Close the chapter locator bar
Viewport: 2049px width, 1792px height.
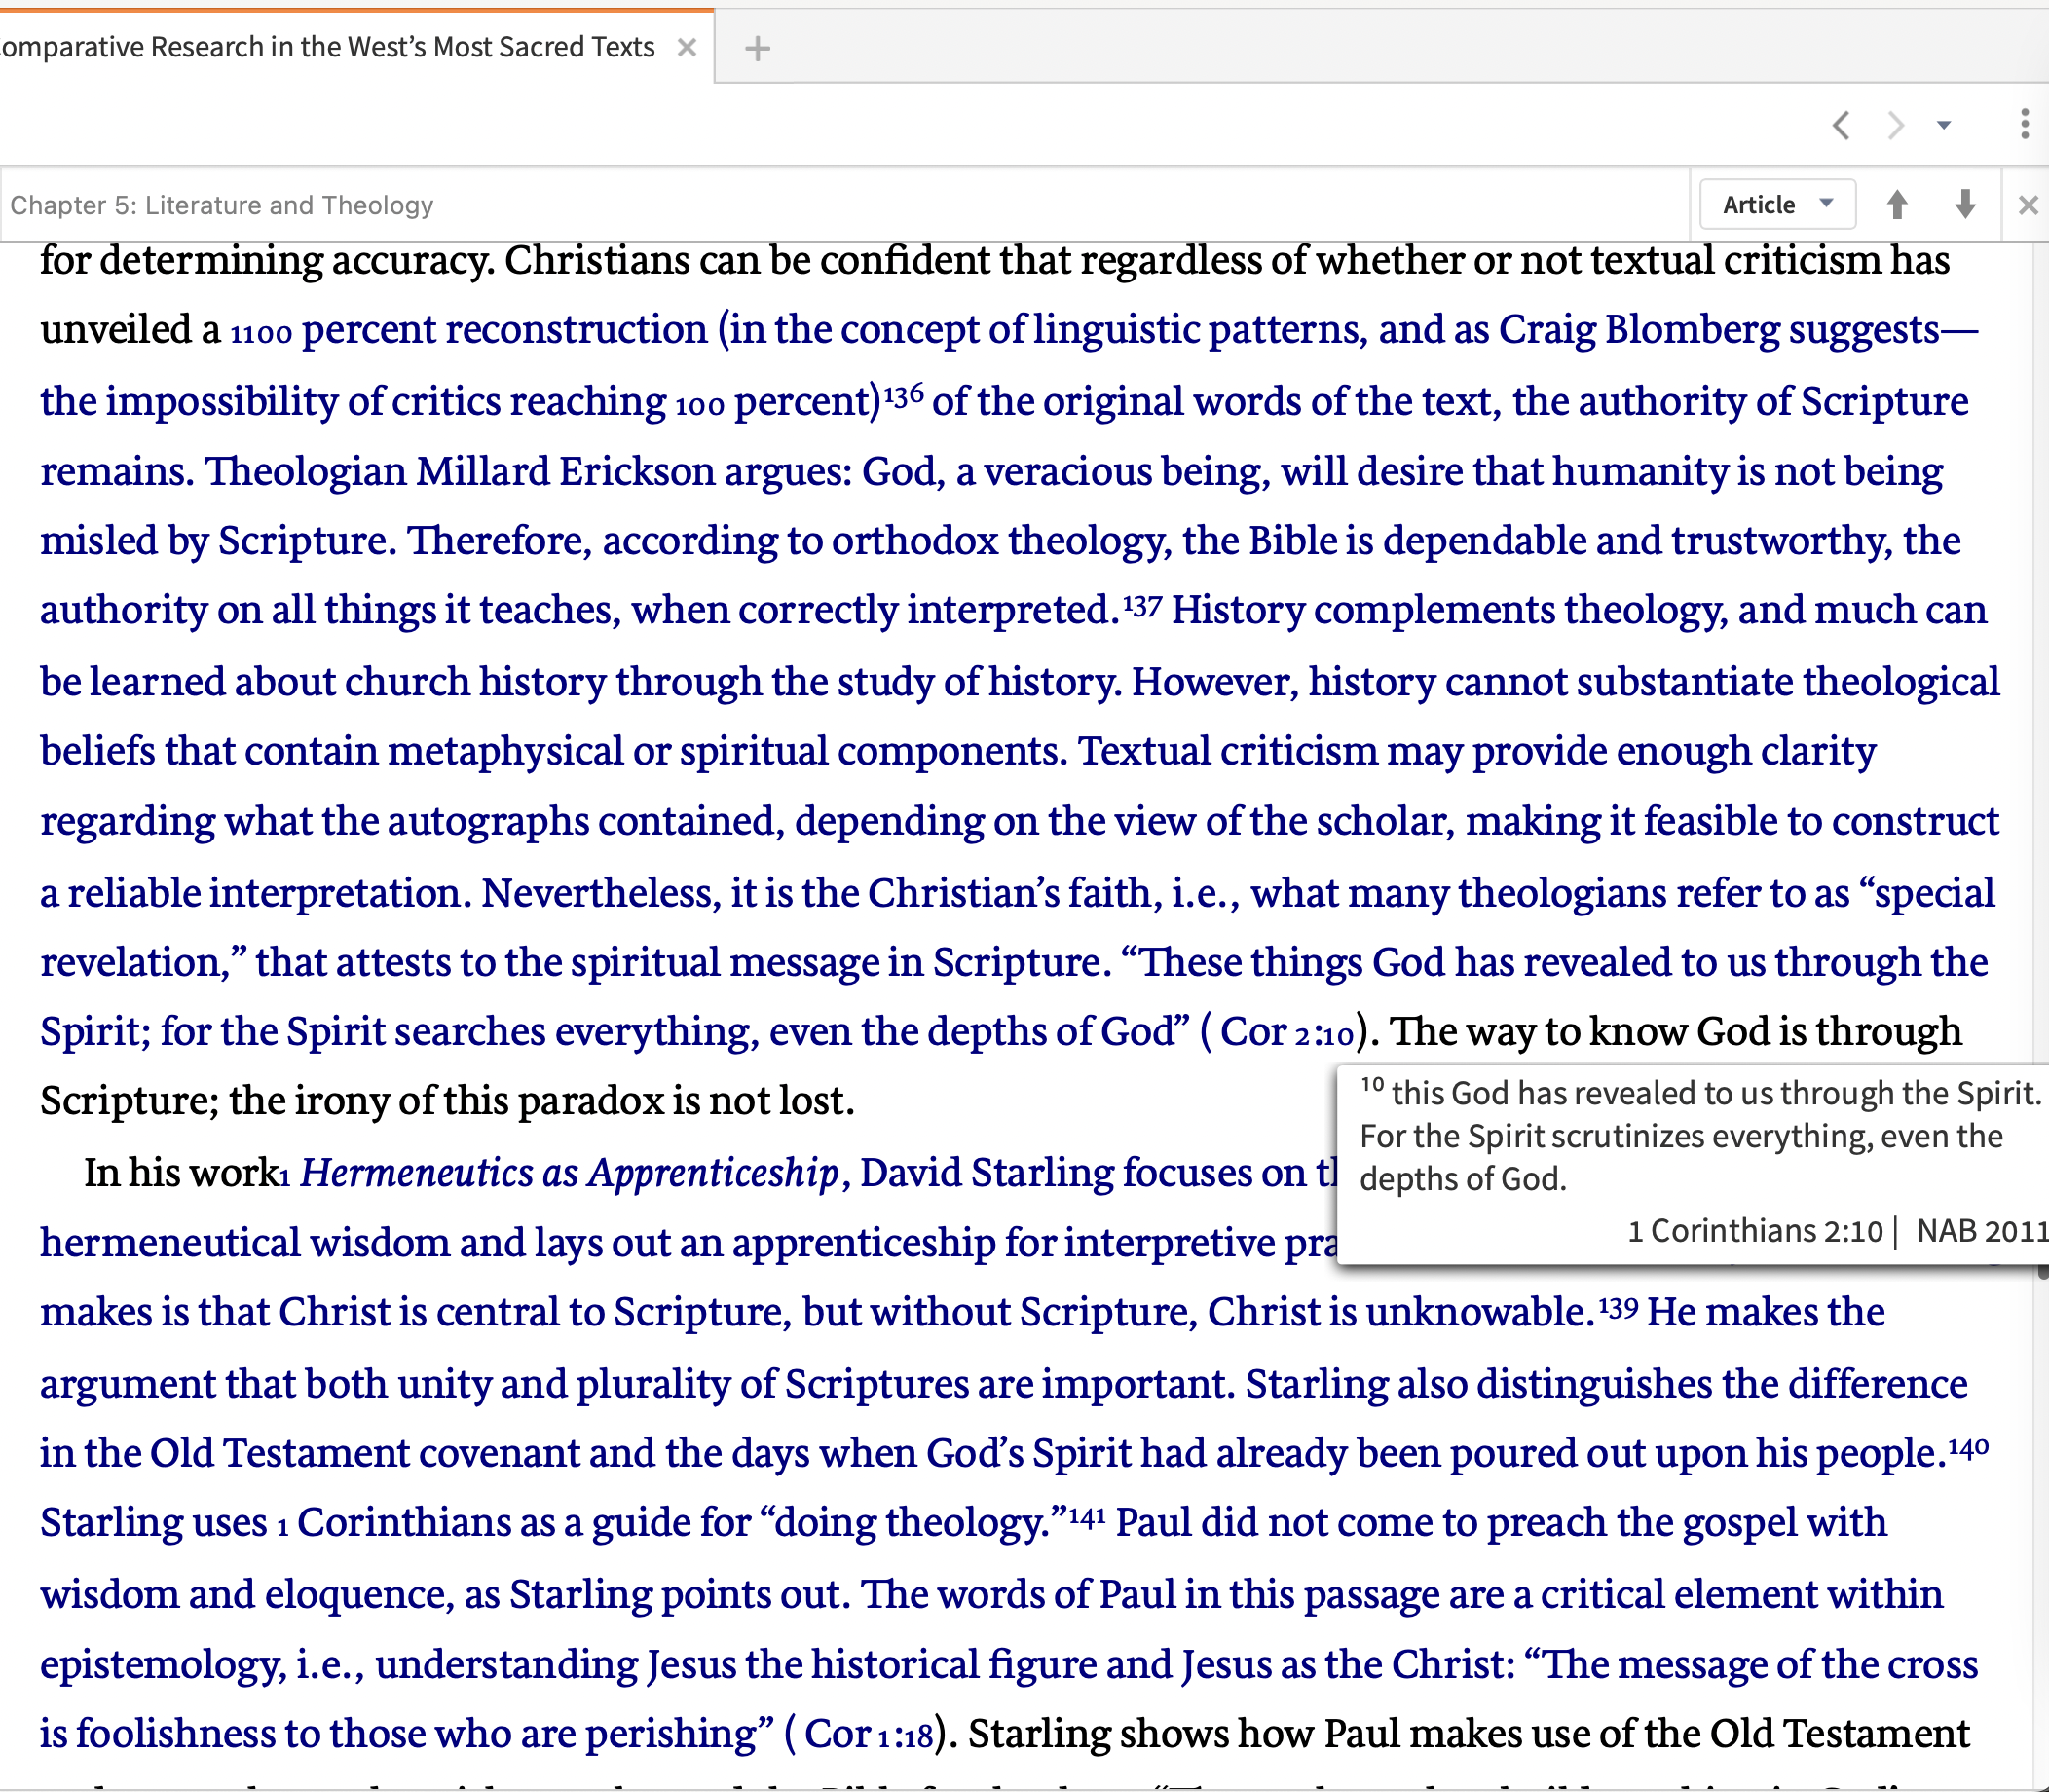coord(2028,205)
